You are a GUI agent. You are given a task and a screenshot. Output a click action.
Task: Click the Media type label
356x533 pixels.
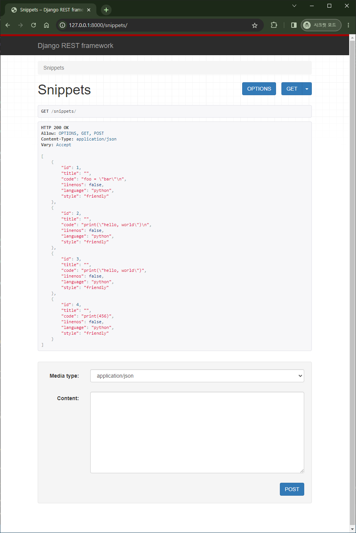pyautogui.click(x=64, y=376)
